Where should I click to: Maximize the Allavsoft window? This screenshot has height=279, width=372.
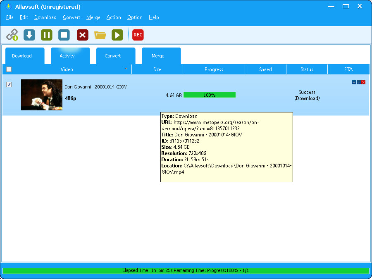pos(346,7)
